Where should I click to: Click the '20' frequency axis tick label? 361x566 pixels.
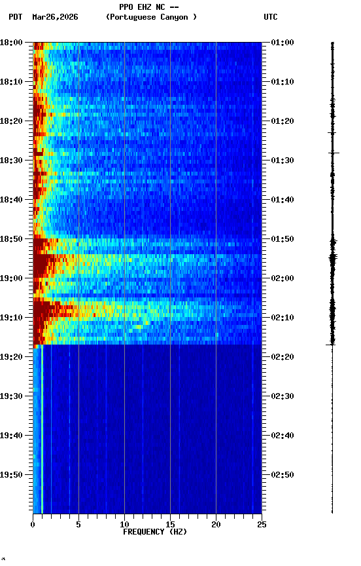tap(216, 525)
